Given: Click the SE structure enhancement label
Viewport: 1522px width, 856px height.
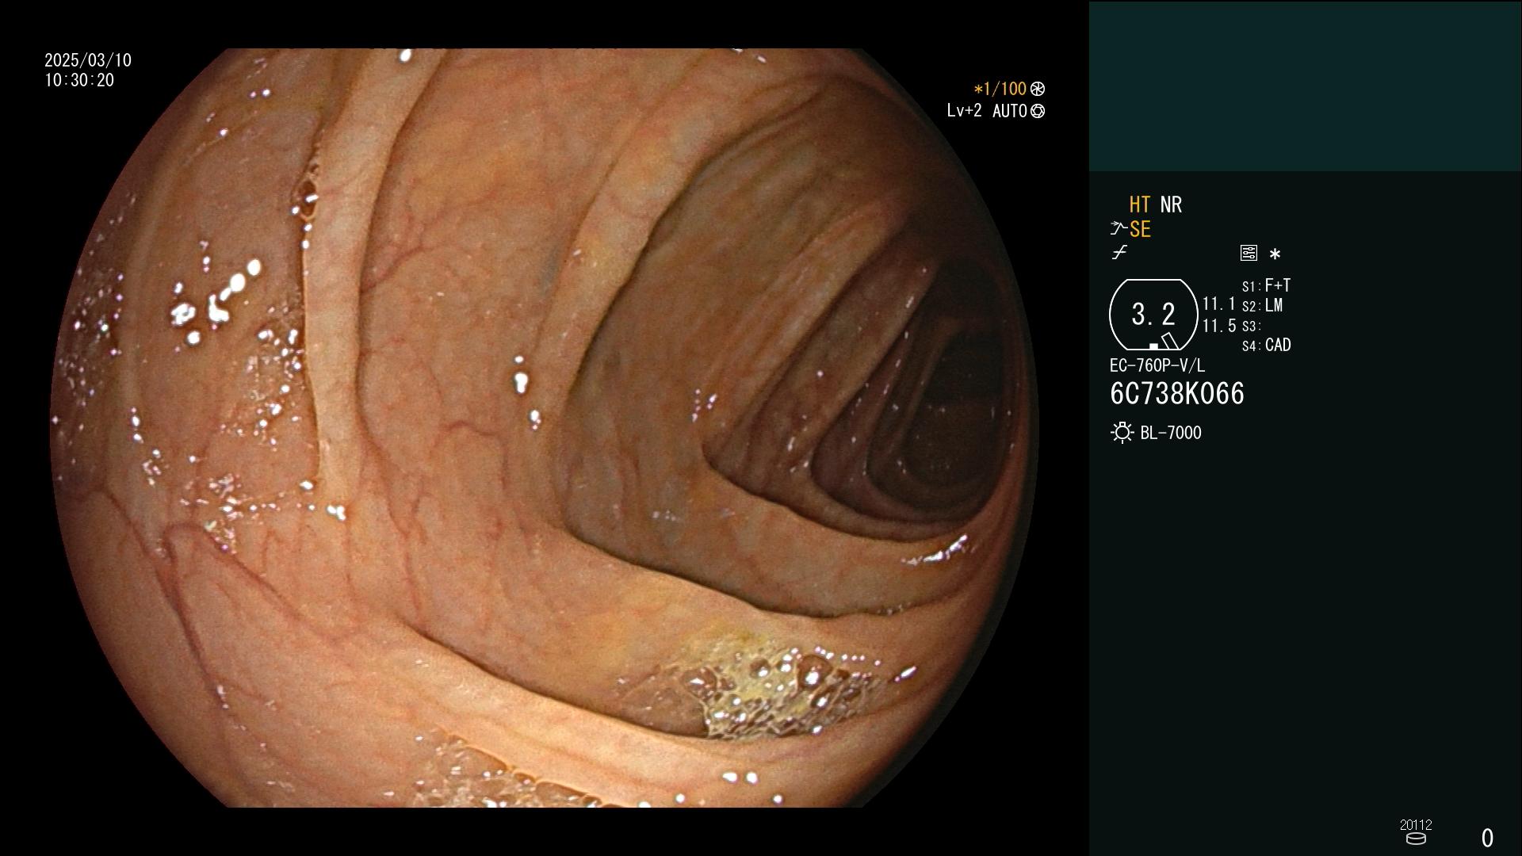Looking at the screenshot, I should tap(1140, 229).
